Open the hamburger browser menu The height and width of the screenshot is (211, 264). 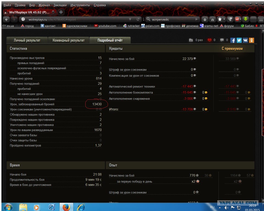(x=261, y=19)
